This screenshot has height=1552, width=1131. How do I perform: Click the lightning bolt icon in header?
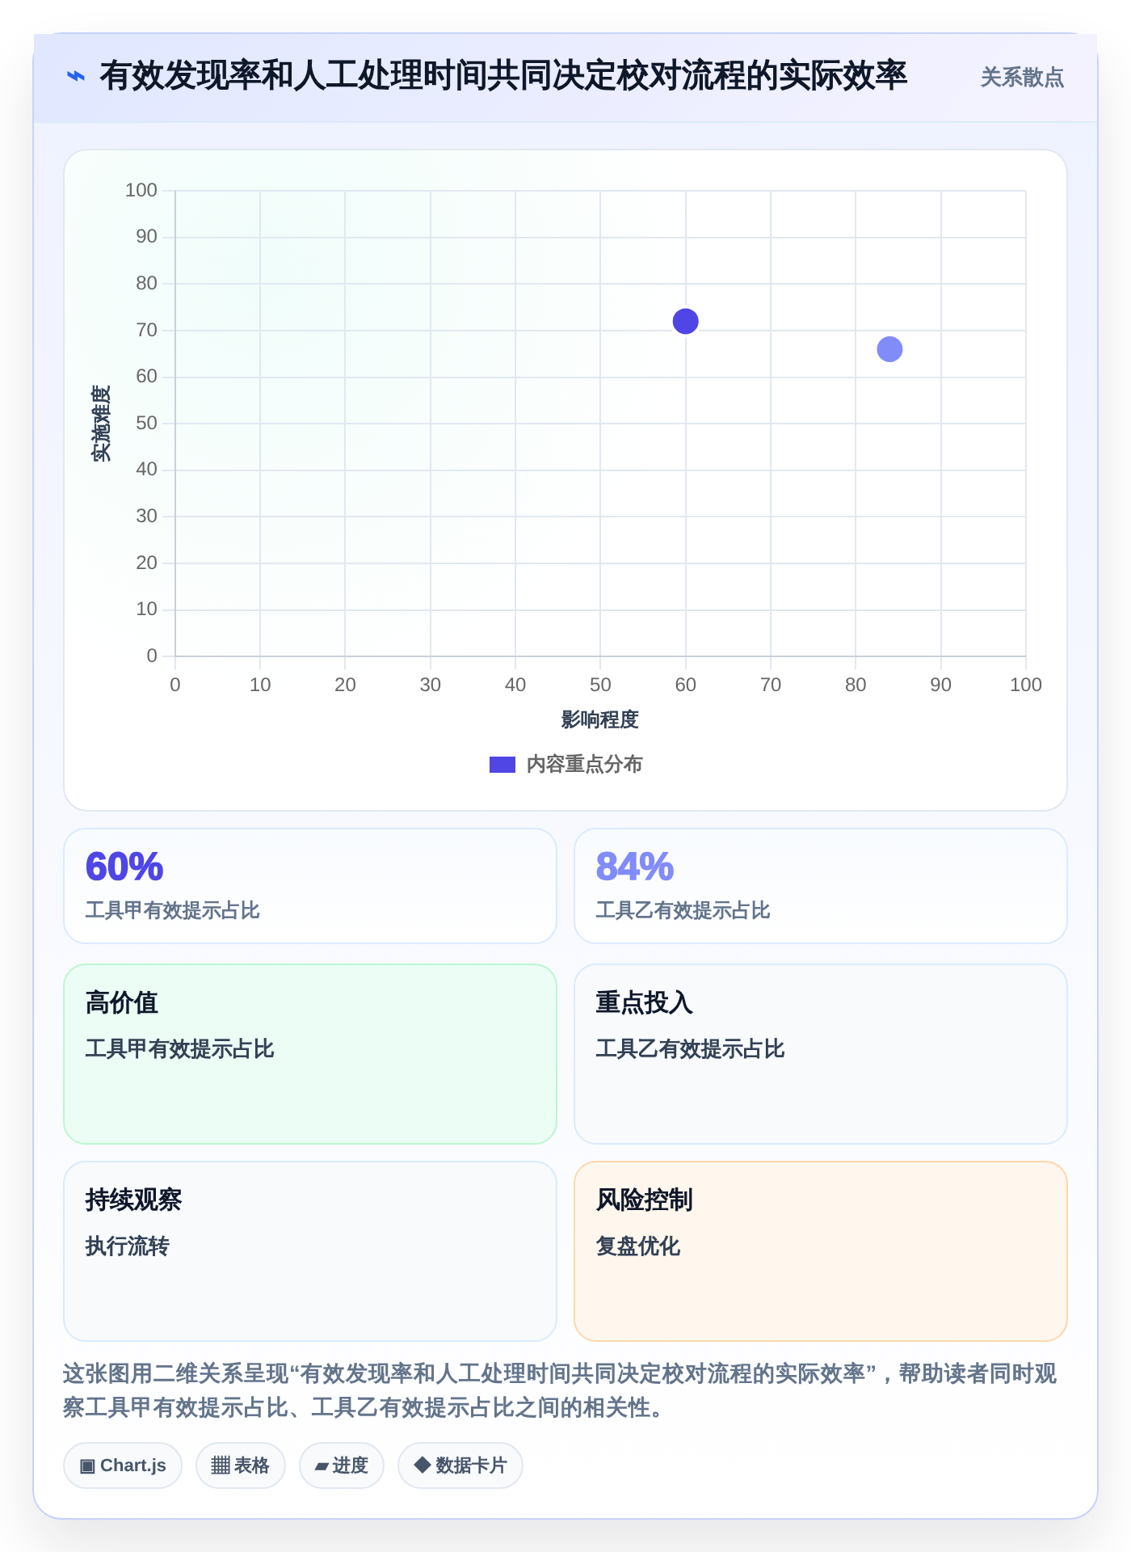click(76, 77)
